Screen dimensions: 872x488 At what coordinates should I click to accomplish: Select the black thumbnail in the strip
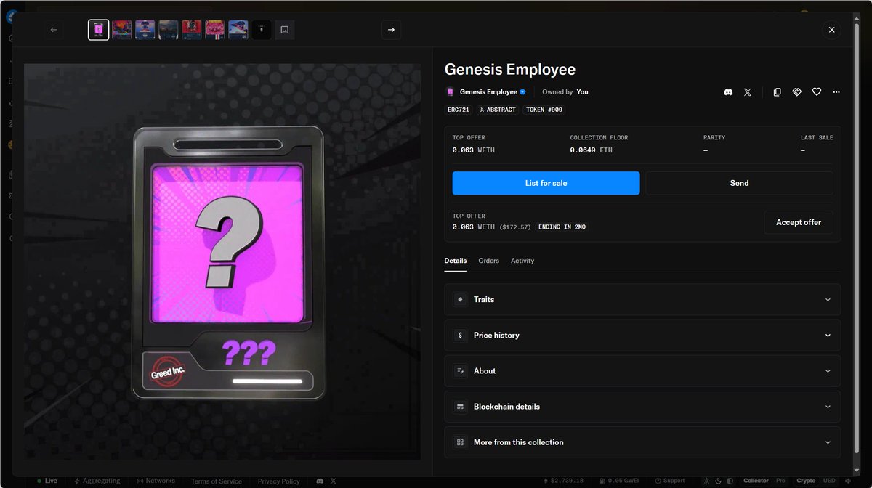262,30
